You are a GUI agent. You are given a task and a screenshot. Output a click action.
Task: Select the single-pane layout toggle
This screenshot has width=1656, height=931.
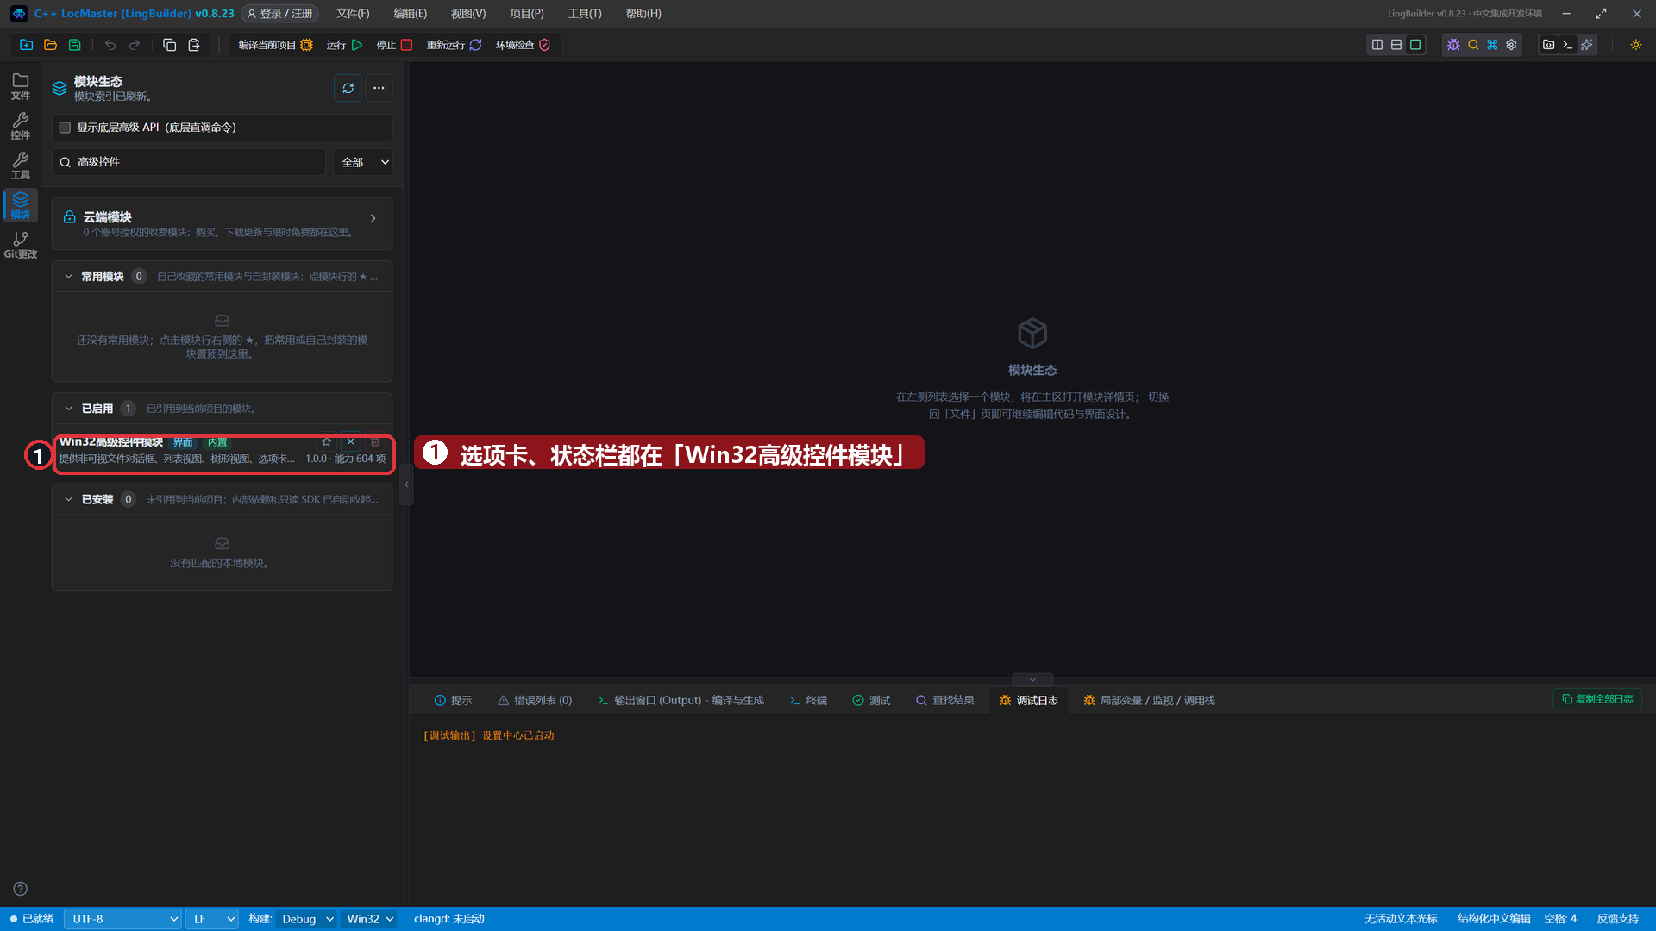click(1415, 45)
